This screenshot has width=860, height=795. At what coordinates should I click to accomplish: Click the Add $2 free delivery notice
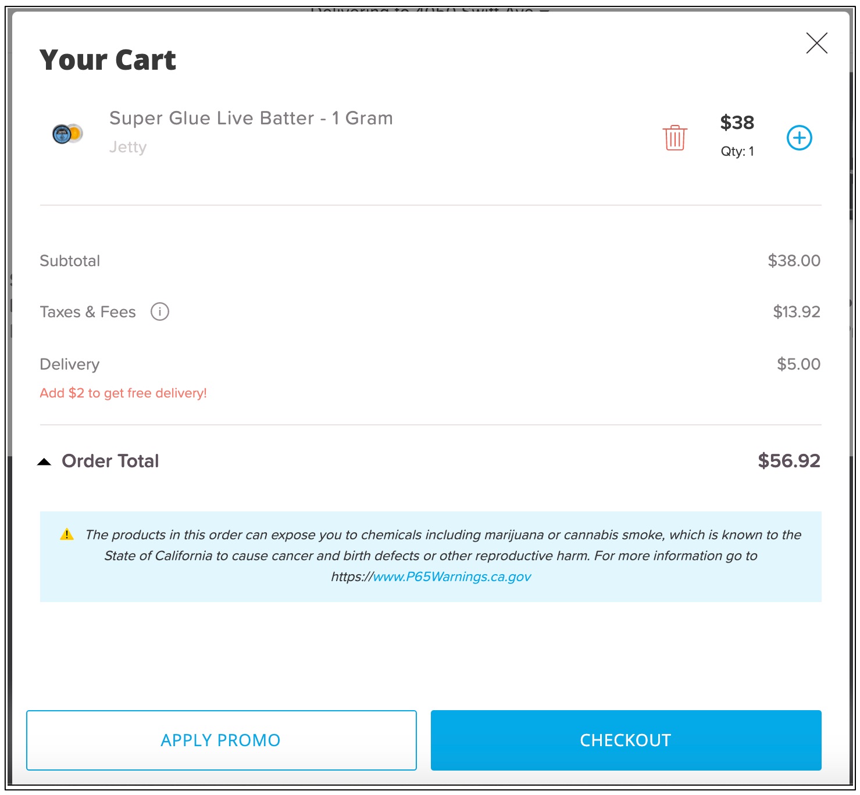tap(123, 393)
